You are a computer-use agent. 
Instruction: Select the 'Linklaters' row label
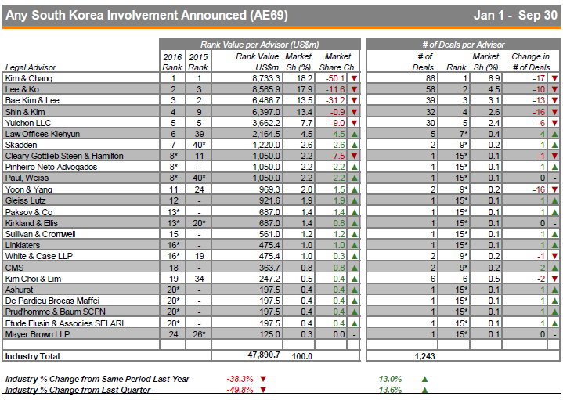tap(23, 245)
